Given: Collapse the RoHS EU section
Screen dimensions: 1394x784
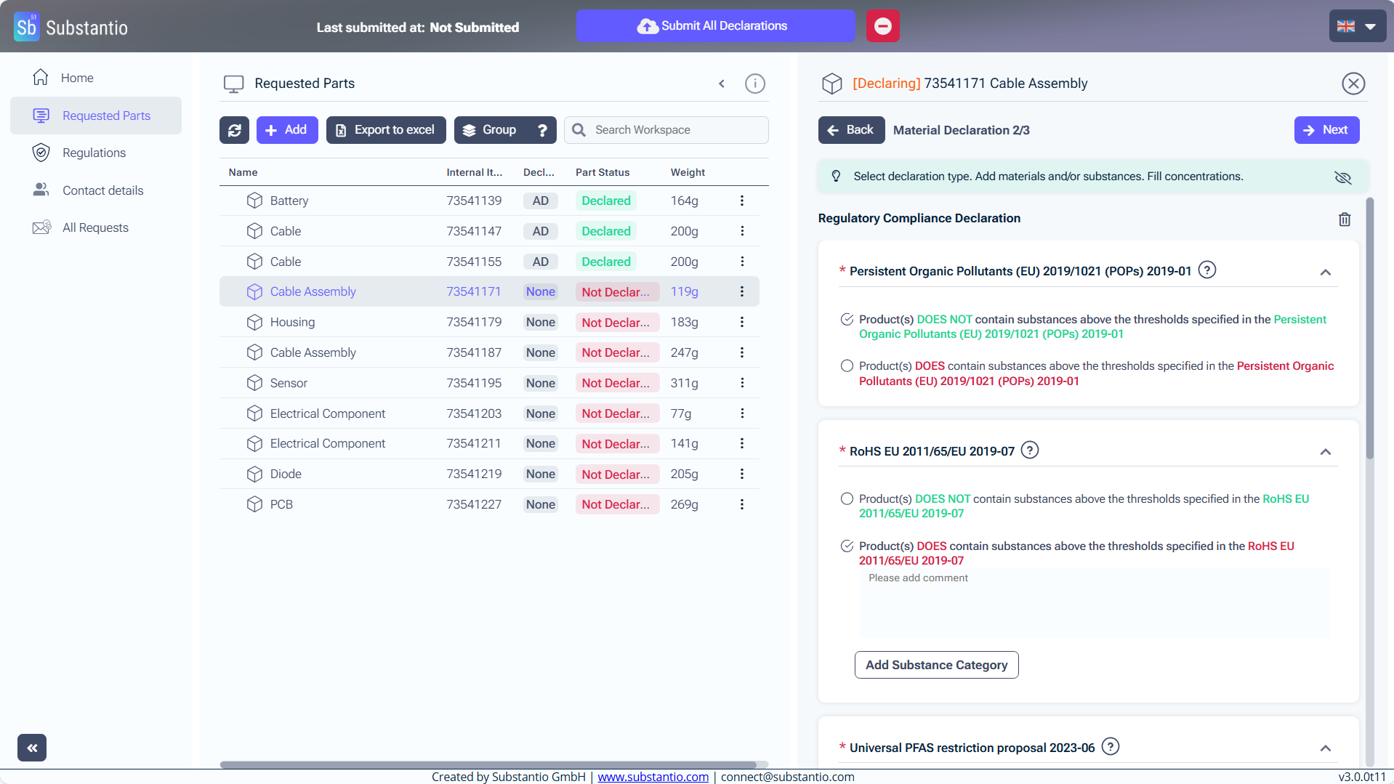Looking at the screenshot, I should [1325, 452].
